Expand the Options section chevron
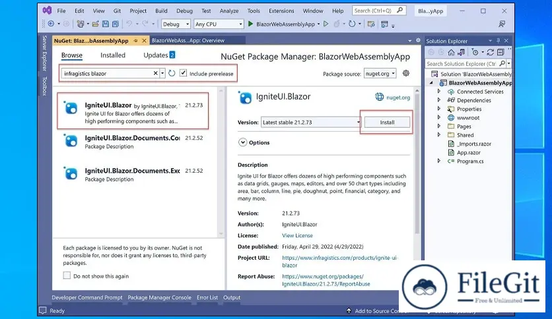This screenshot has width=552, height=319. [x=242, y=142]
